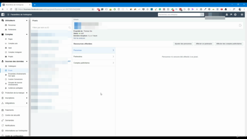Open Informations sur l'entreprise
The height and width of the screenshot is (139, 247).
16,131
